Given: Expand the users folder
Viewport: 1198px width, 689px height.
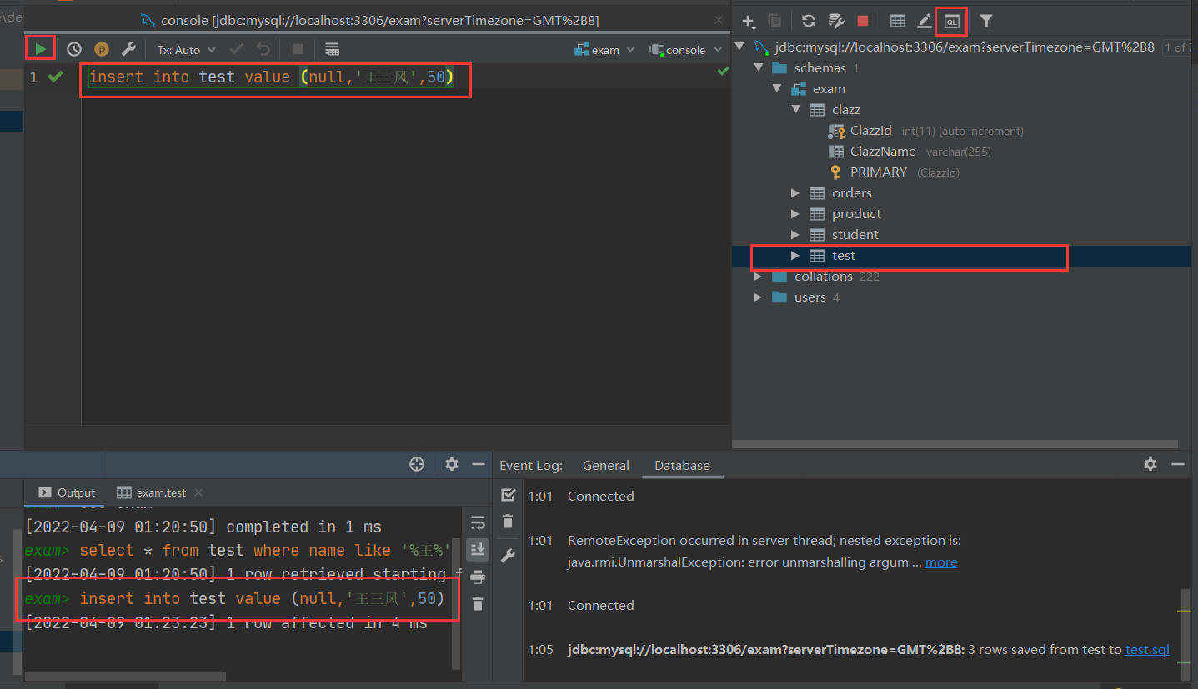Looking at the screenshot, I should tap(758, 297).
